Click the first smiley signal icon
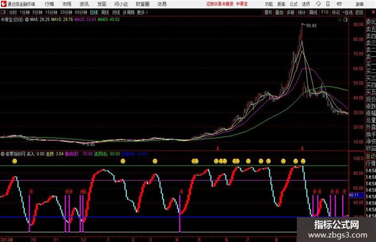Image resolution: width=376 pixels, height=242 pixels. pos(15,161)
